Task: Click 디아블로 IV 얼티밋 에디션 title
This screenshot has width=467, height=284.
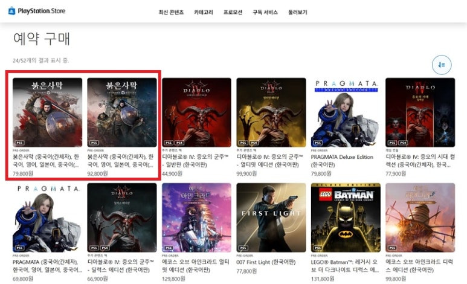Action: [270, 161]
